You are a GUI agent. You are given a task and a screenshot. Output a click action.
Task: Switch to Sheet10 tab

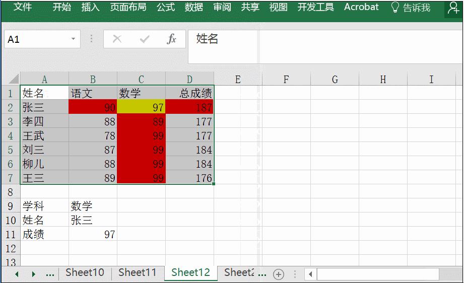pos(85,272)
